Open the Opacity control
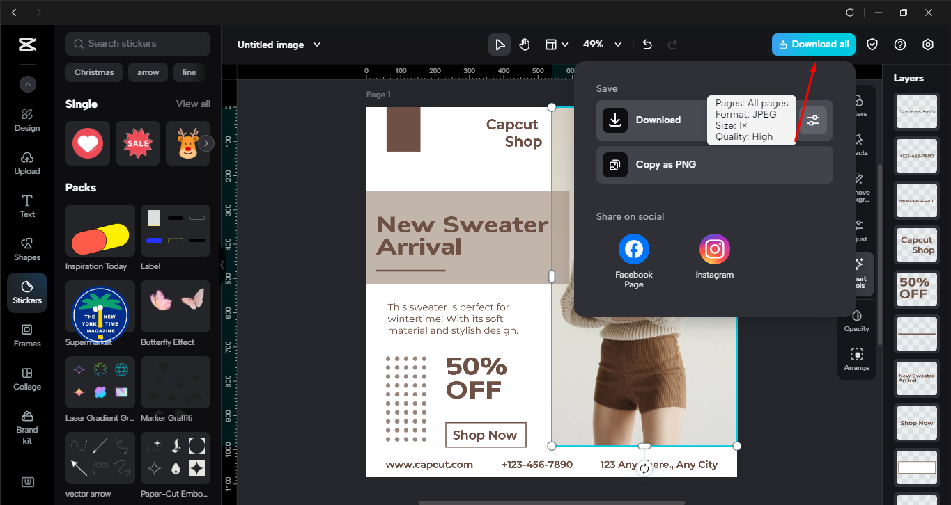Screen dimensions: 951x505 [x=857, y=321]
